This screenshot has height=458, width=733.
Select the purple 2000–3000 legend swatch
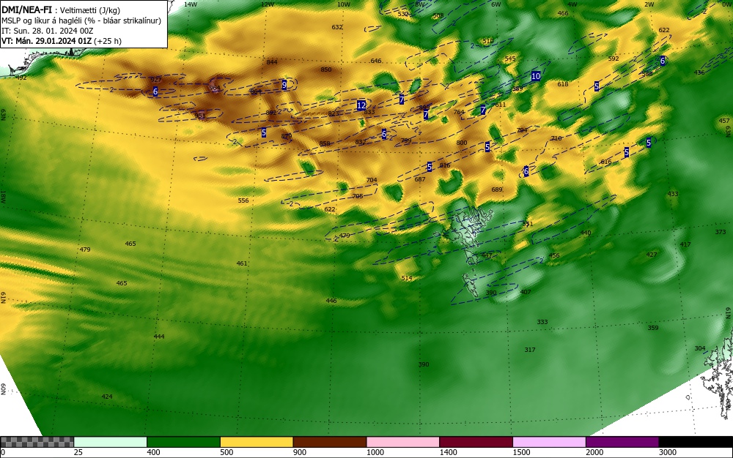(622, 442)
